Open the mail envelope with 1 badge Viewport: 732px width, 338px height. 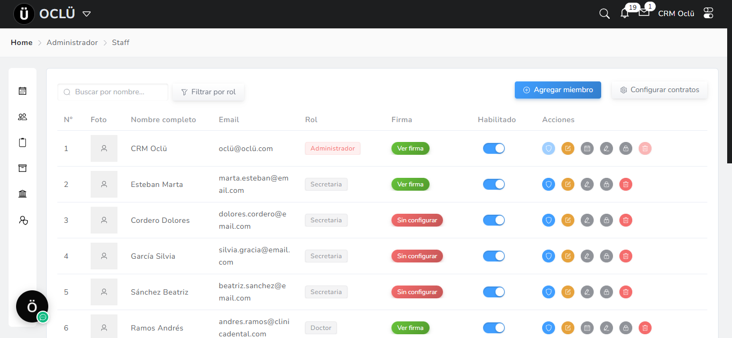(644, 12)
